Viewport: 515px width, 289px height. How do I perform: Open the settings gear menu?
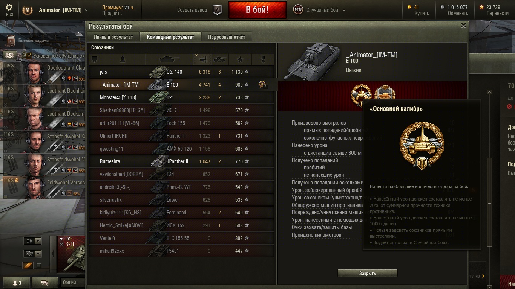[x=9, y=8]
